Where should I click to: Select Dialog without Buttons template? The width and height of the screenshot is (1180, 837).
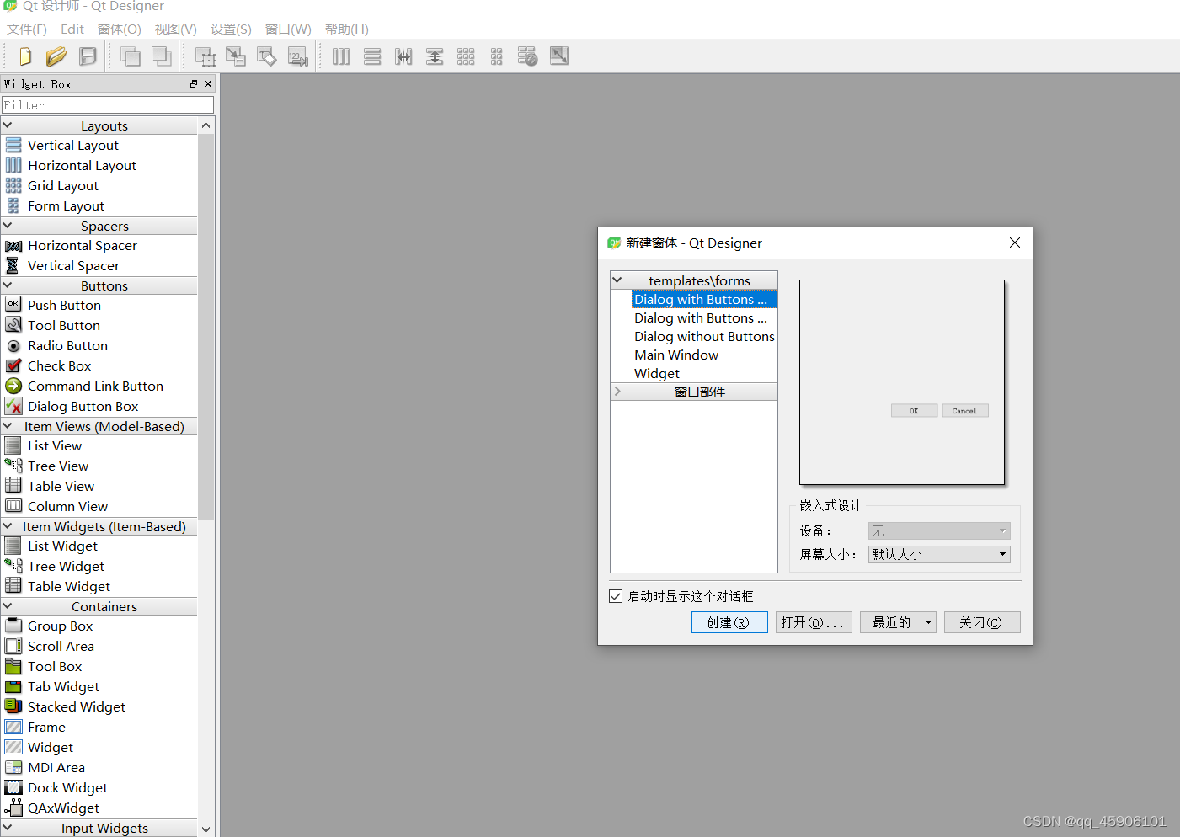[x=704, y=337]
